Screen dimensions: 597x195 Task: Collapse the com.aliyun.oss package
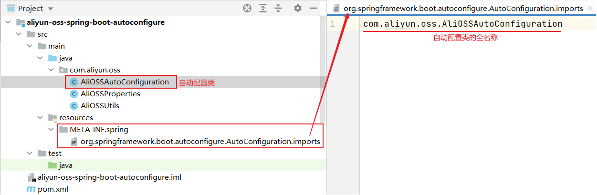tap(51, 70)
